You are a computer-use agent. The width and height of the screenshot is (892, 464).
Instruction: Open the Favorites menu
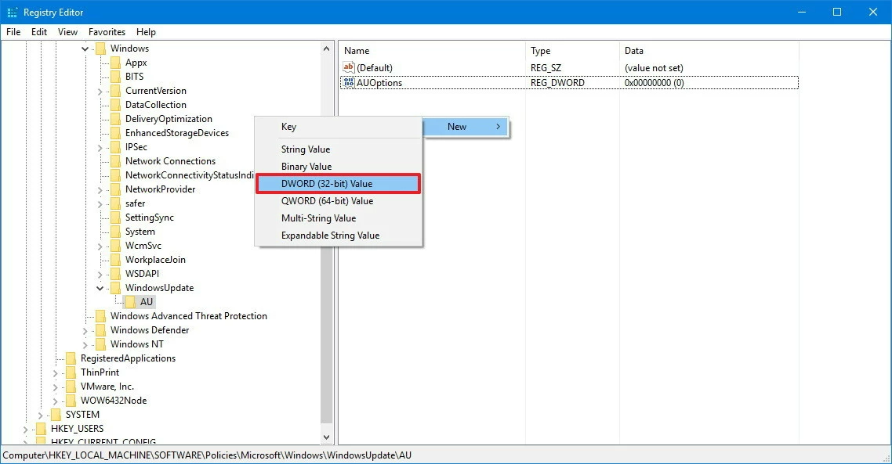pyautogui.click(x=107, y=32)
